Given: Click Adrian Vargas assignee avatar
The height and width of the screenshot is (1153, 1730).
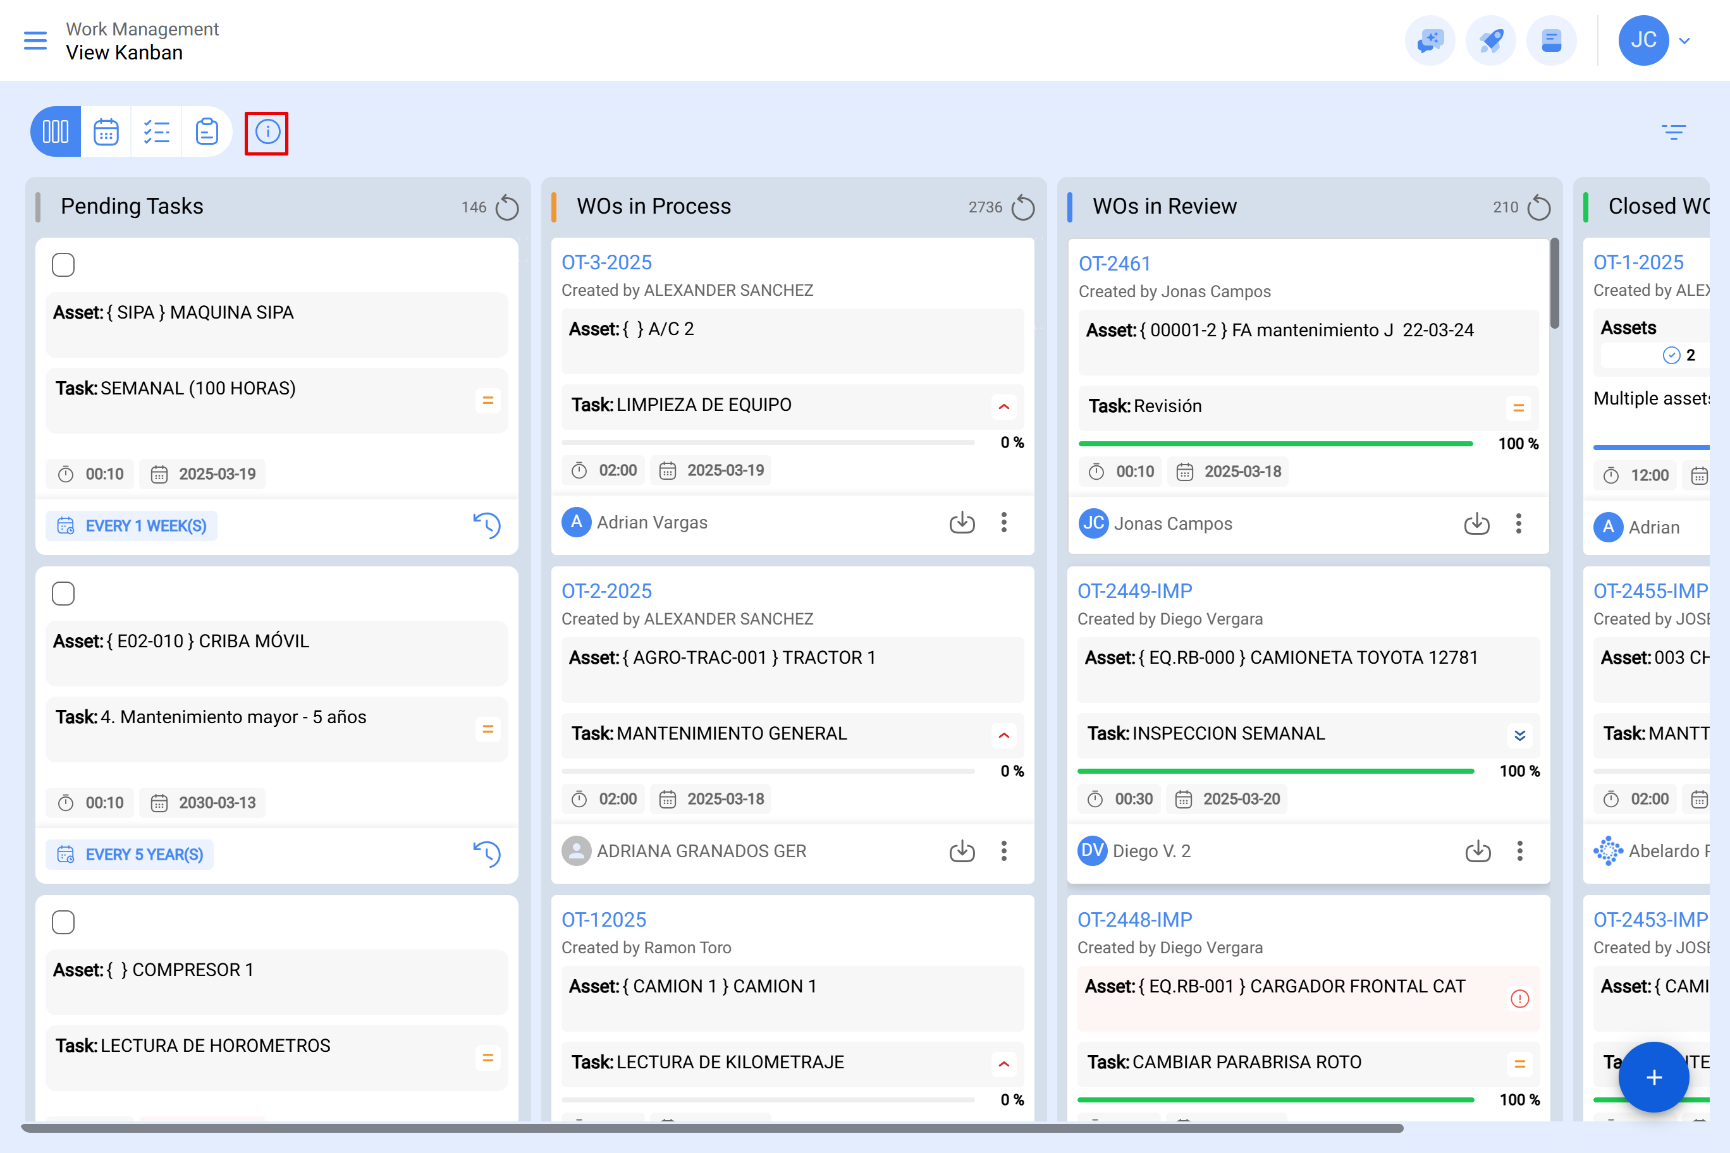Looking at the screenshot, I should click(577, 523).
